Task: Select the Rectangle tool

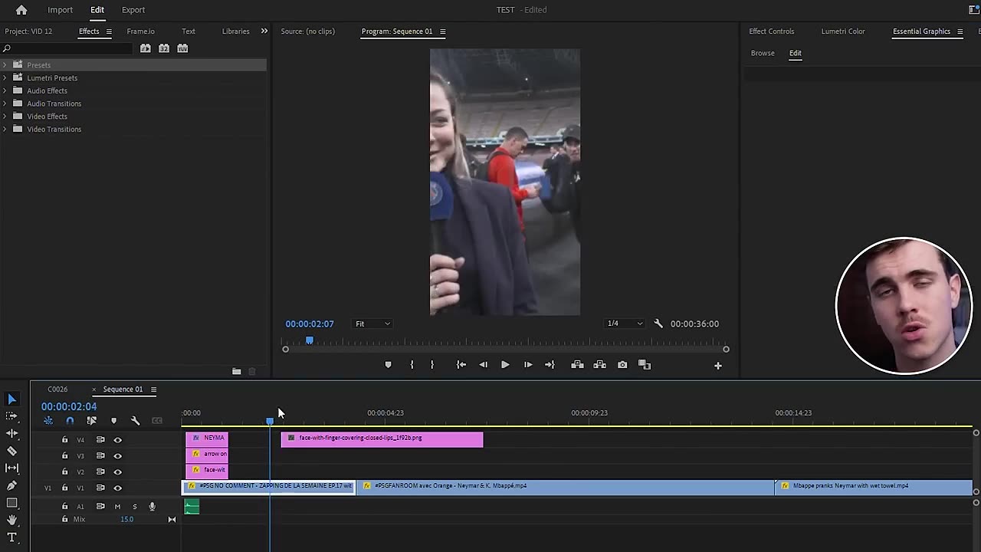Action: click(11, 503)
